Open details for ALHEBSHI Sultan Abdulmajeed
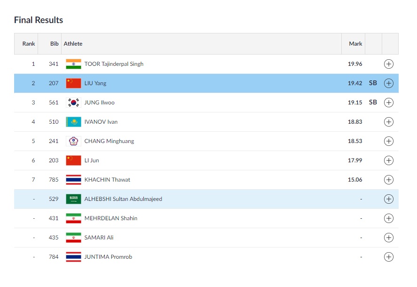417x287 pixels. (388, 199)
